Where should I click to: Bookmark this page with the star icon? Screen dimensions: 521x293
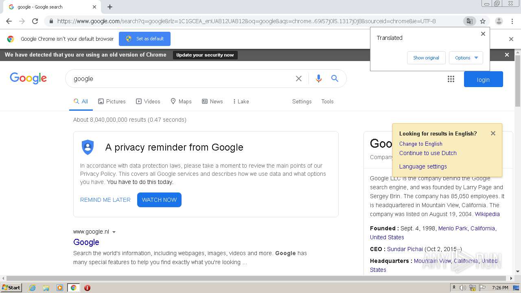click(x=483, y=21)
